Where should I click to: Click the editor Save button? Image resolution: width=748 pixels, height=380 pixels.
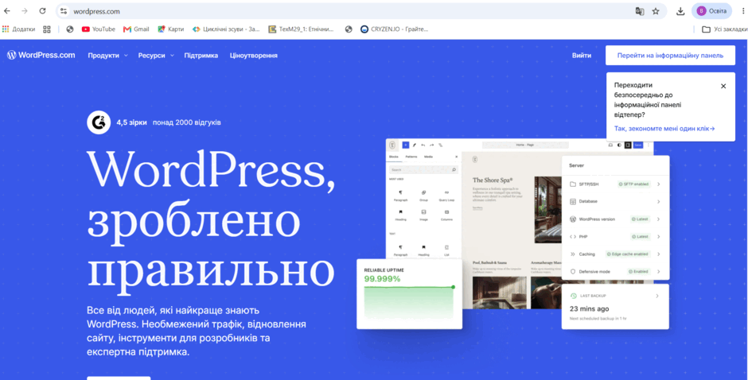[638, 145]
